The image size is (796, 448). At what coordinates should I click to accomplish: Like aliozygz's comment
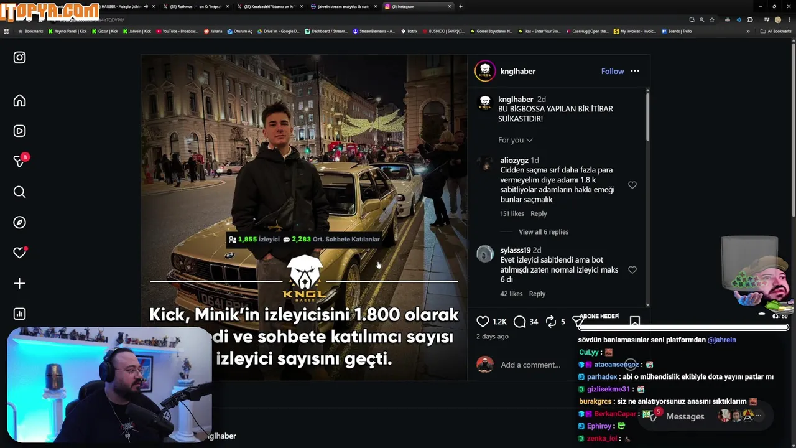click(632, 185)
